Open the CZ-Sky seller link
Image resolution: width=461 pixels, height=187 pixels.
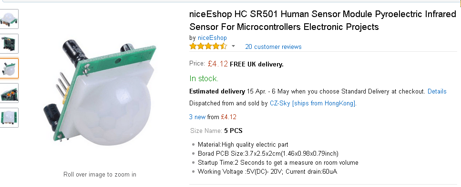point(313,103)
